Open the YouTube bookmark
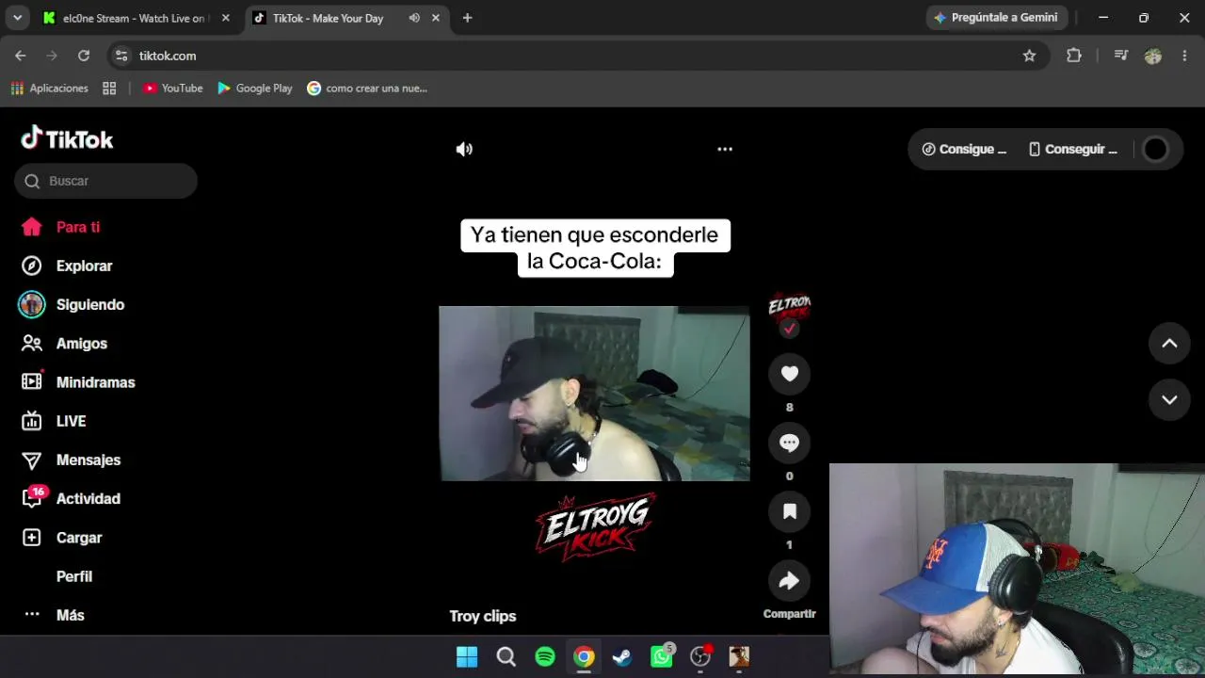This screenshot has width=1205, height=678. point(173,88)
